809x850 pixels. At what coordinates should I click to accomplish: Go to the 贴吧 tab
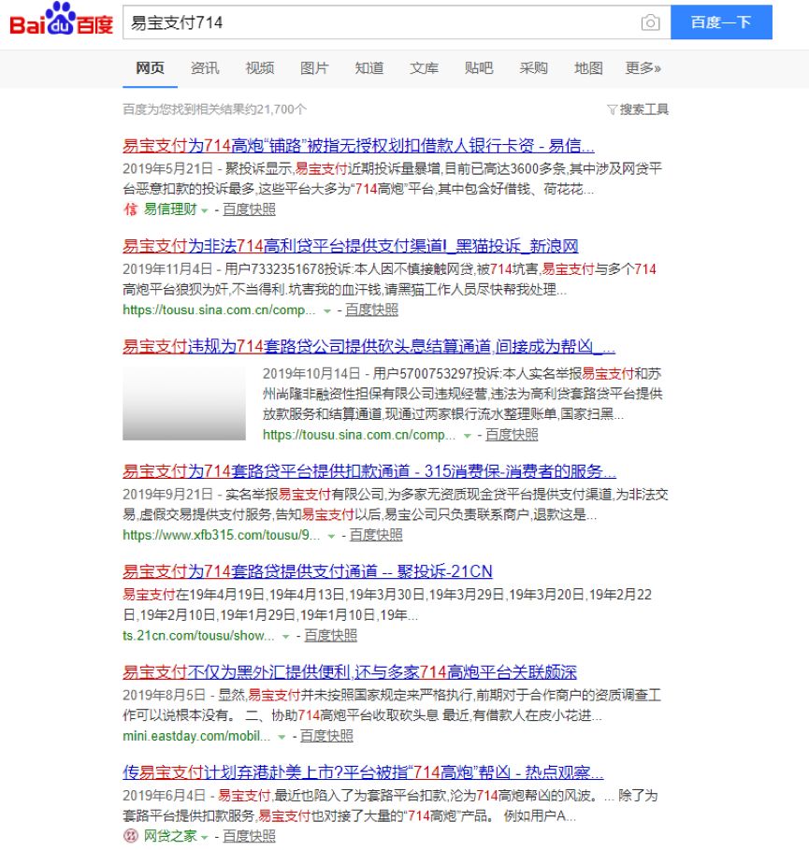click(x=479, y=68)
